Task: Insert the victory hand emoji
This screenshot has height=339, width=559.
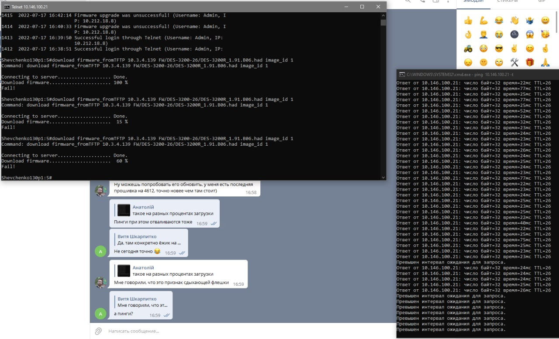Action: coord(514,48)
